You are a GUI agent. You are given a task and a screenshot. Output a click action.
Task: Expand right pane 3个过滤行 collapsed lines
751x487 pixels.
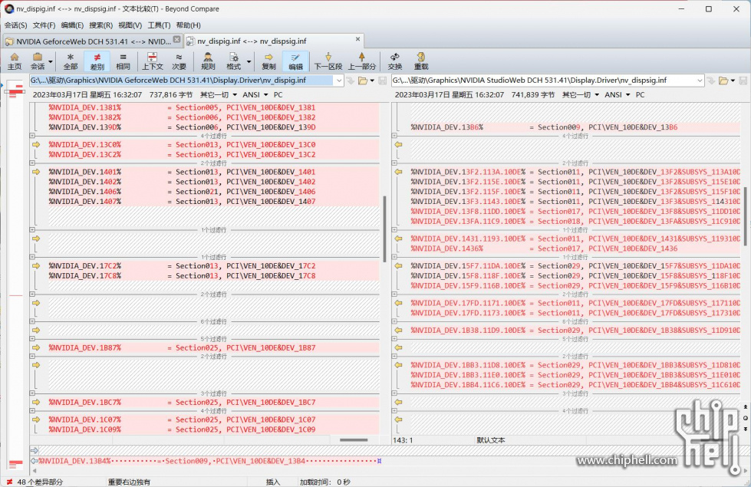pyautogui.click(x=394, y=393)
